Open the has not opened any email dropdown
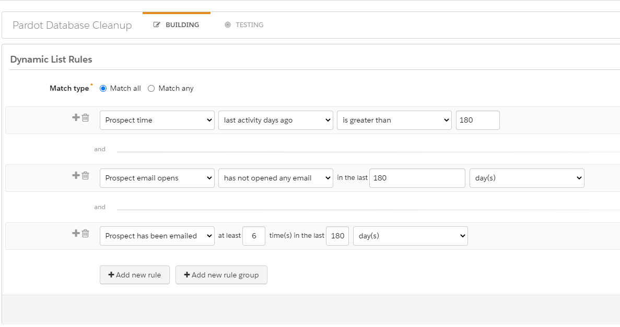 coord(276,178)
